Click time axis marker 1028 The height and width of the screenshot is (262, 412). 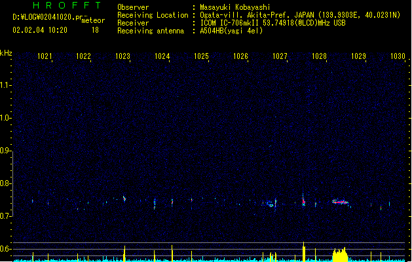[x=319, y=56]
